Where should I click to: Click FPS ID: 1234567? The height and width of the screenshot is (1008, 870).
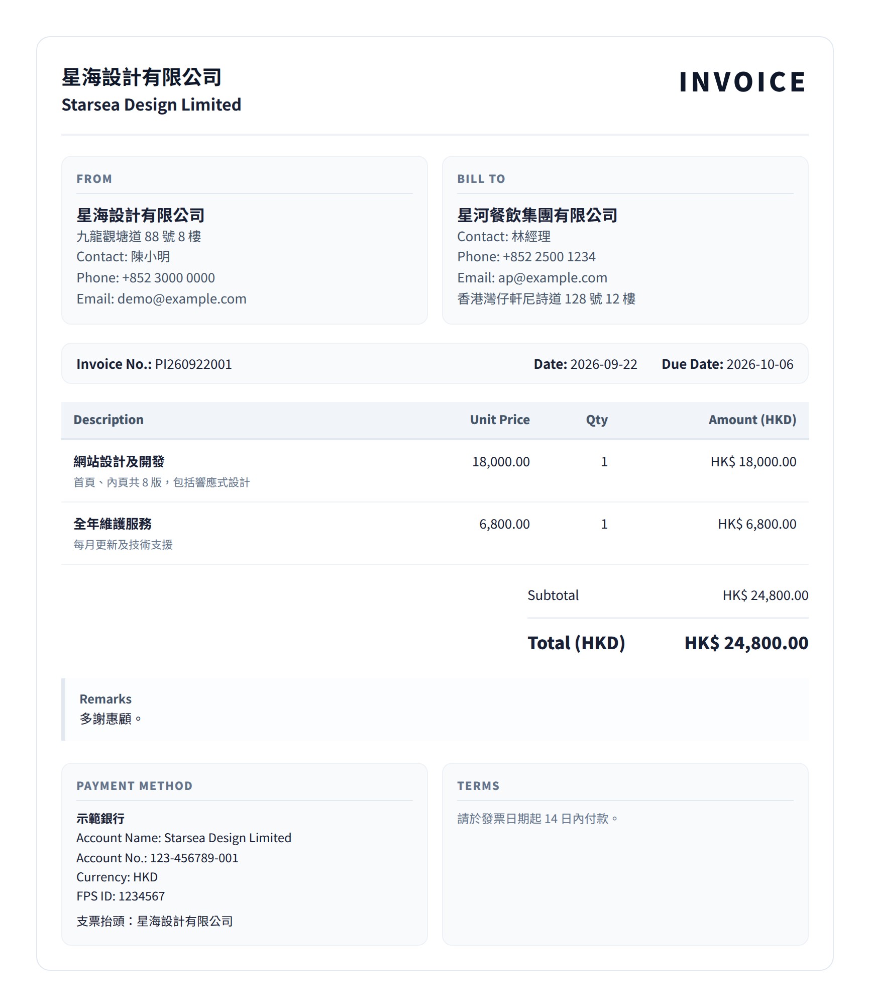coord(121,896)
